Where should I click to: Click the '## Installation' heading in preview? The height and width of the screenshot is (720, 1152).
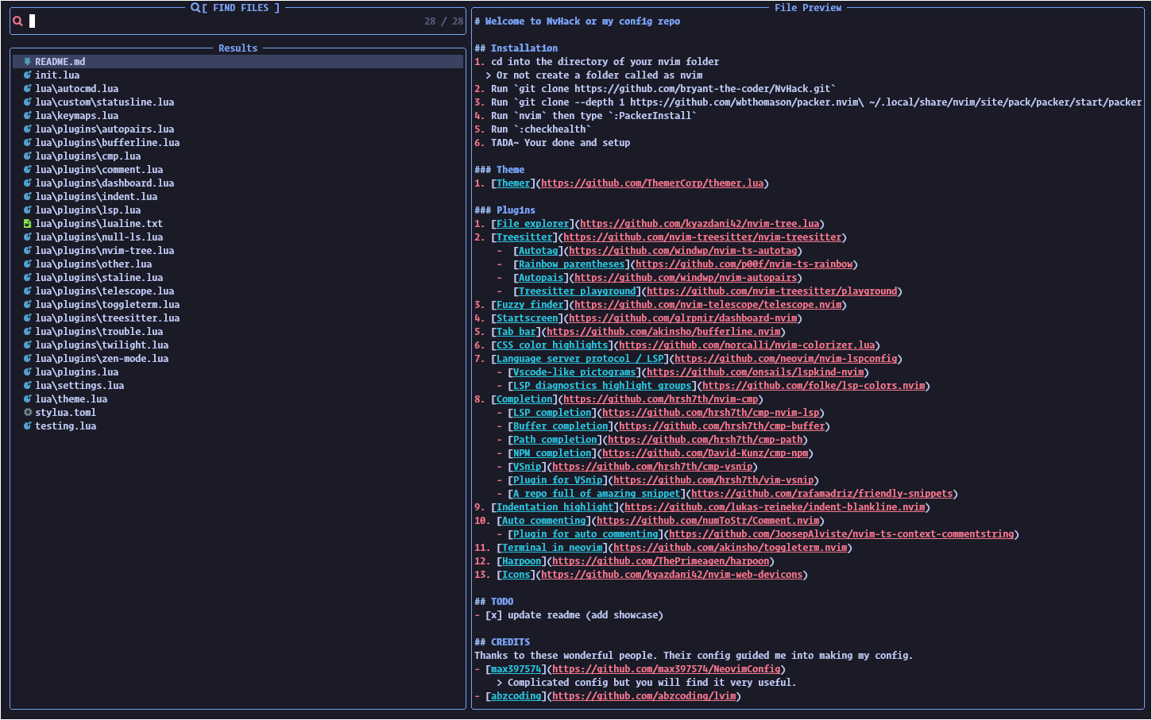pyautogui.click(x=516, y=48)
